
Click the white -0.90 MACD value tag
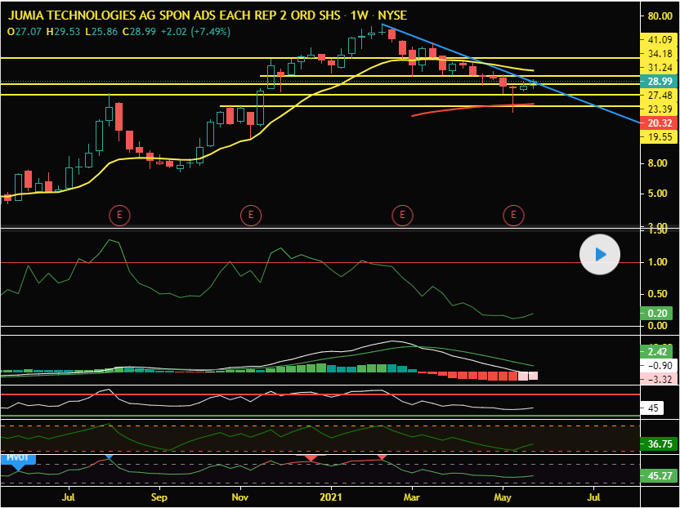tap(660, 366)
